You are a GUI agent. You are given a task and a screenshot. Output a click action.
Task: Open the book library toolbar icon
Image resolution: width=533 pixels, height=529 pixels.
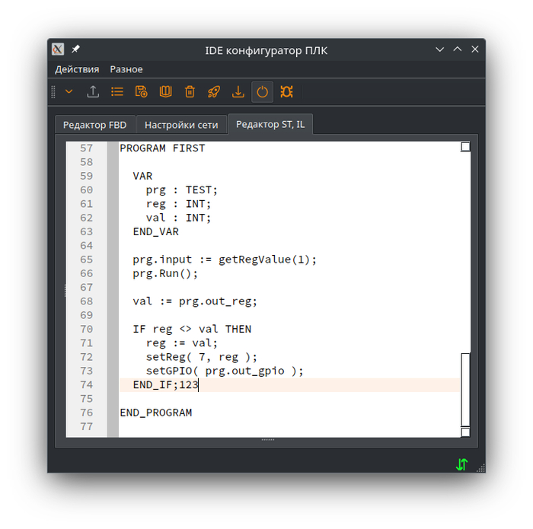pos(165,92)
